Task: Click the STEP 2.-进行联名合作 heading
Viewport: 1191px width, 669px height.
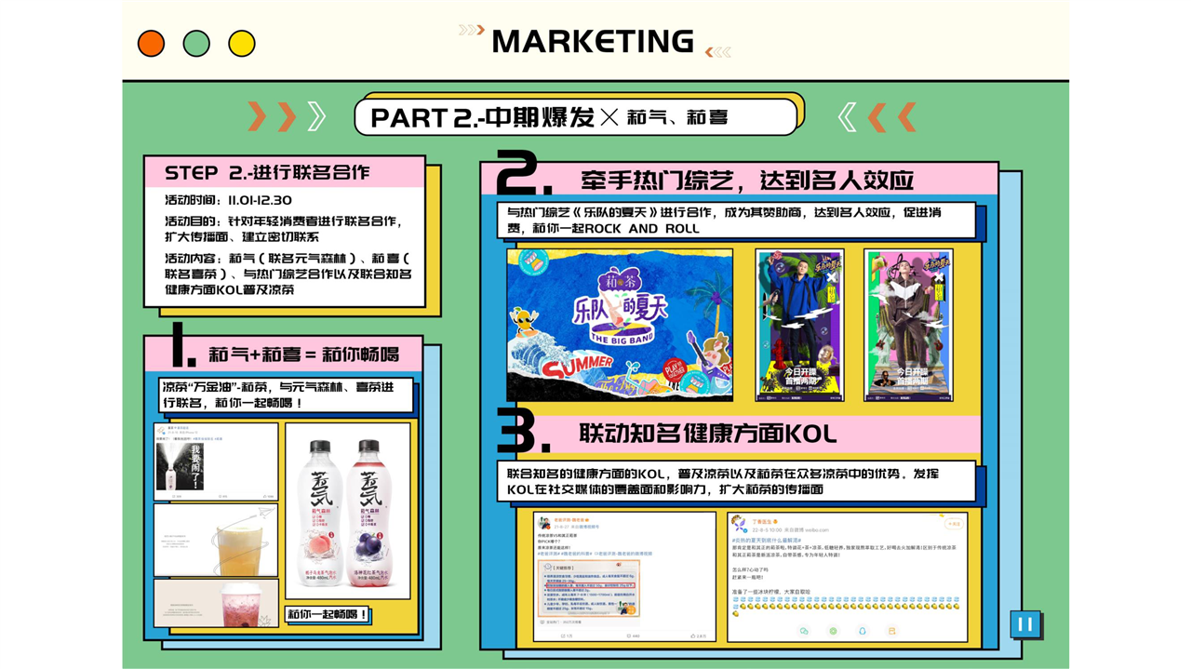Action: [x=268, y=173]
